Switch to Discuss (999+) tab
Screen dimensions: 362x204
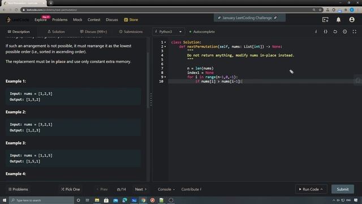(93, 32)
